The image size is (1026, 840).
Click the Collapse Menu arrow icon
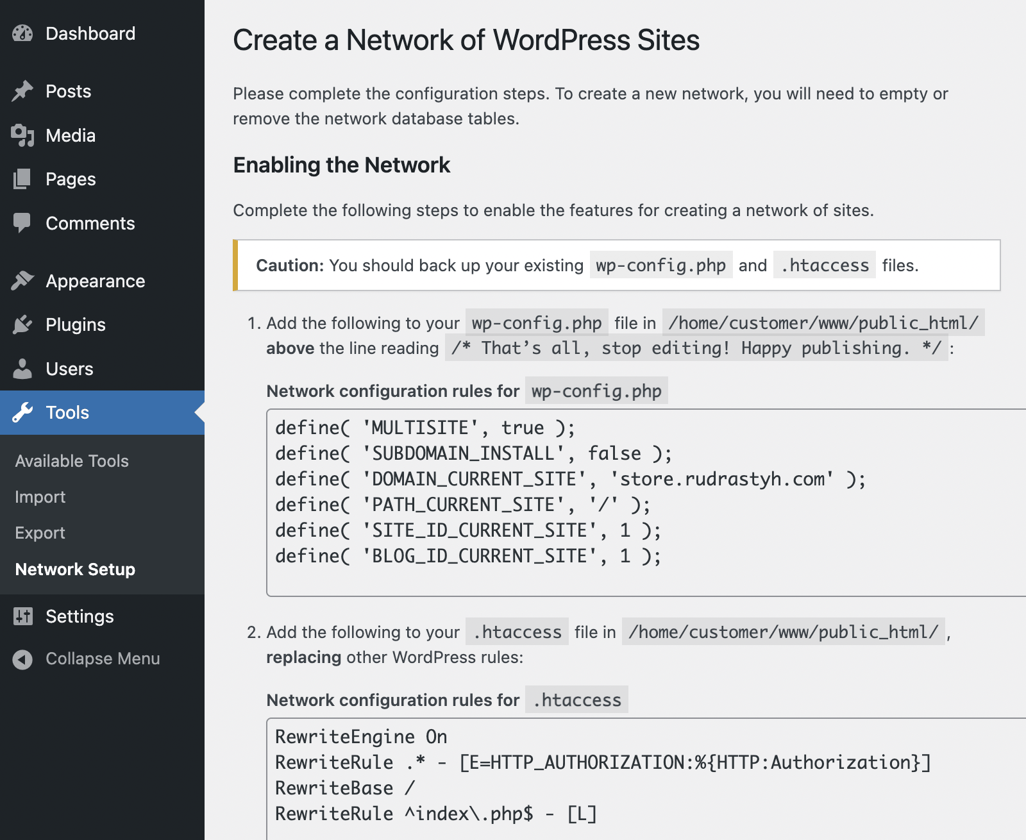[22, 659]
